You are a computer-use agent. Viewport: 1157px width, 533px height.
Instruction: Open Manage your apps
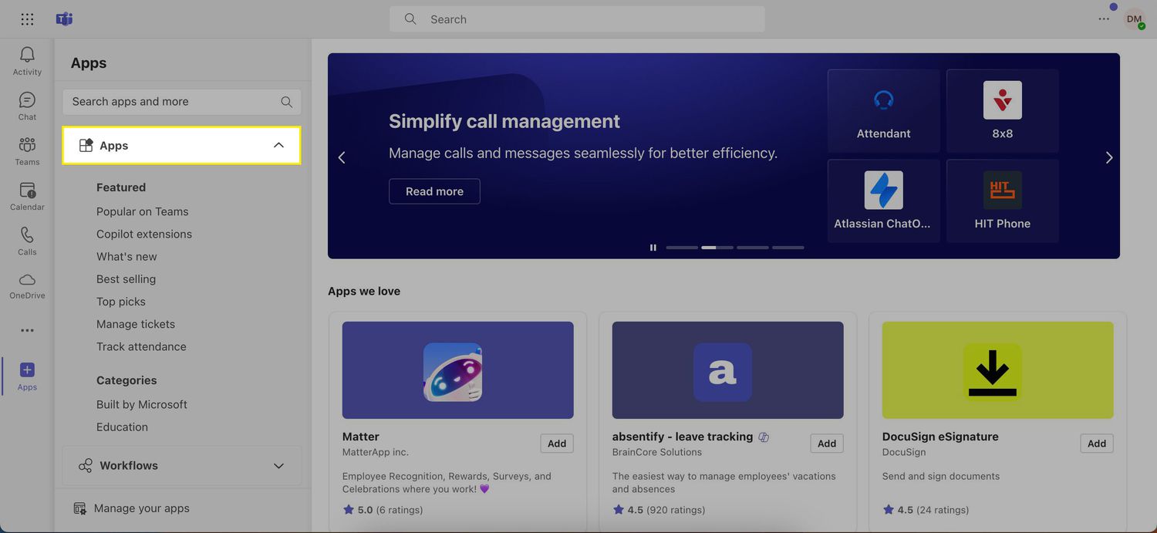click(x=141, y=508)
